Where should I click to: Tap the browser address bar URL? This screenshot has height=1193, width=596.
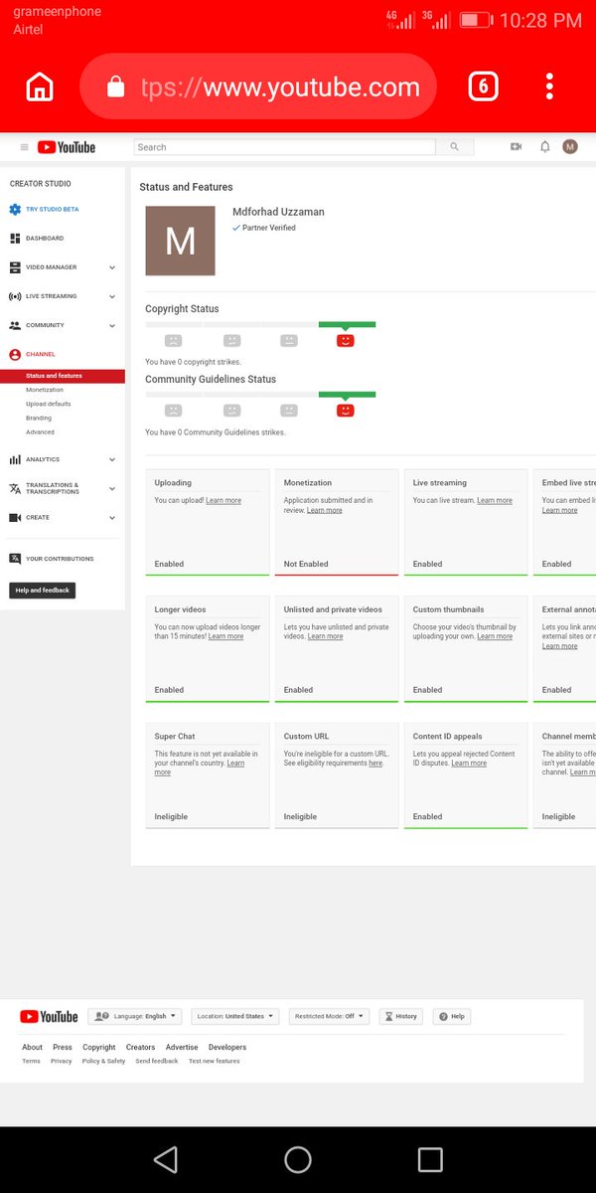tap(280, 87)
